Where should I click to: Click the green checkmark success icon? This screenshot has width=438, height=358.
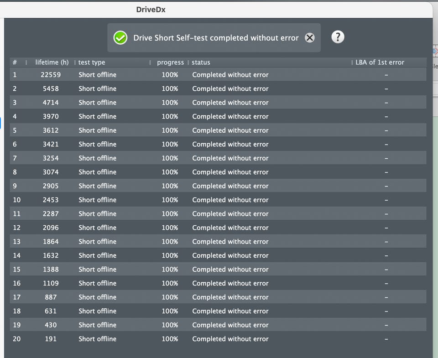tap(120, 38)
